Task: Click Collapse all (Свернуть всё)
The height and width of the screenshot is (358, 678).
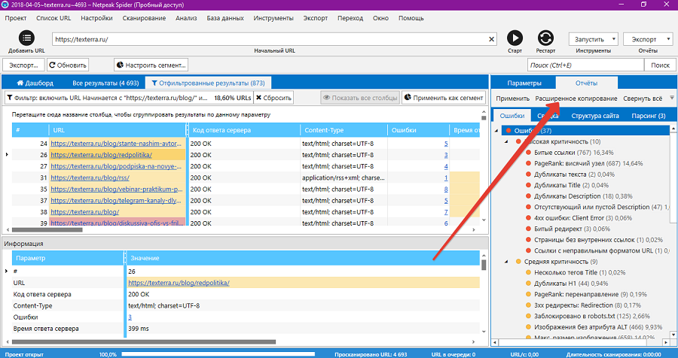Action: pos(643,99)
